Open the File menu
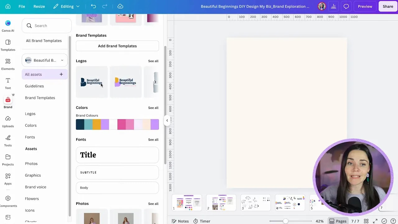This screenshot has width=398, height=224. click(22, 6)
